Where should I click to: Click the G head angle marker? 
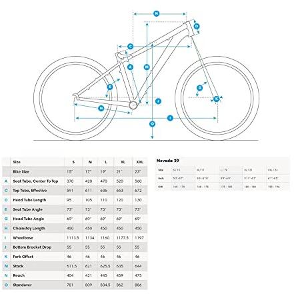tap(200, 88)
